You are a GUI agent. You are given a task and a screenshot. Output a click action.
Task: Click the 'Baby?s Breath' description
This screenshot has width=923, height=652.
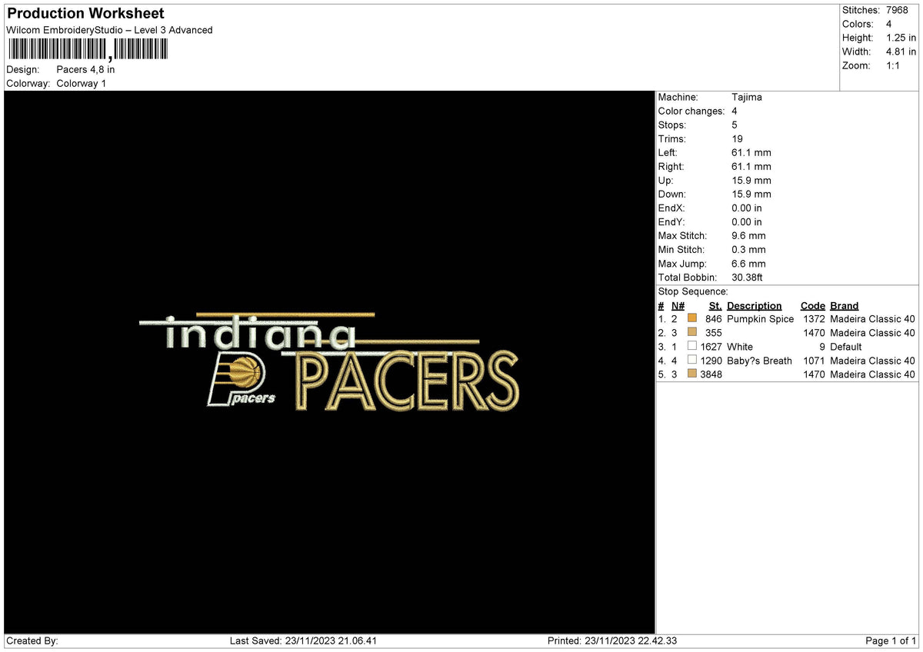(759, 361)
